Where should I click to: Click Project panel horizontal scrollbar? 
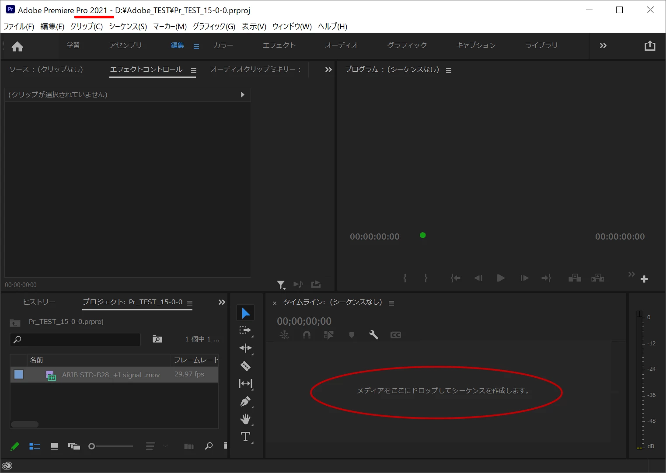(24, 424)
